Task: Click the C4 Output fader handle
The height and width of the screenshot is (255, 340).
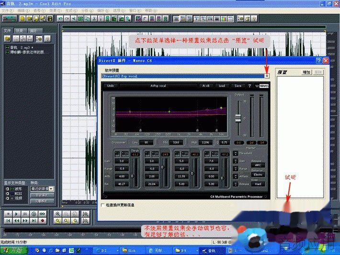Action: click(238, 118)
